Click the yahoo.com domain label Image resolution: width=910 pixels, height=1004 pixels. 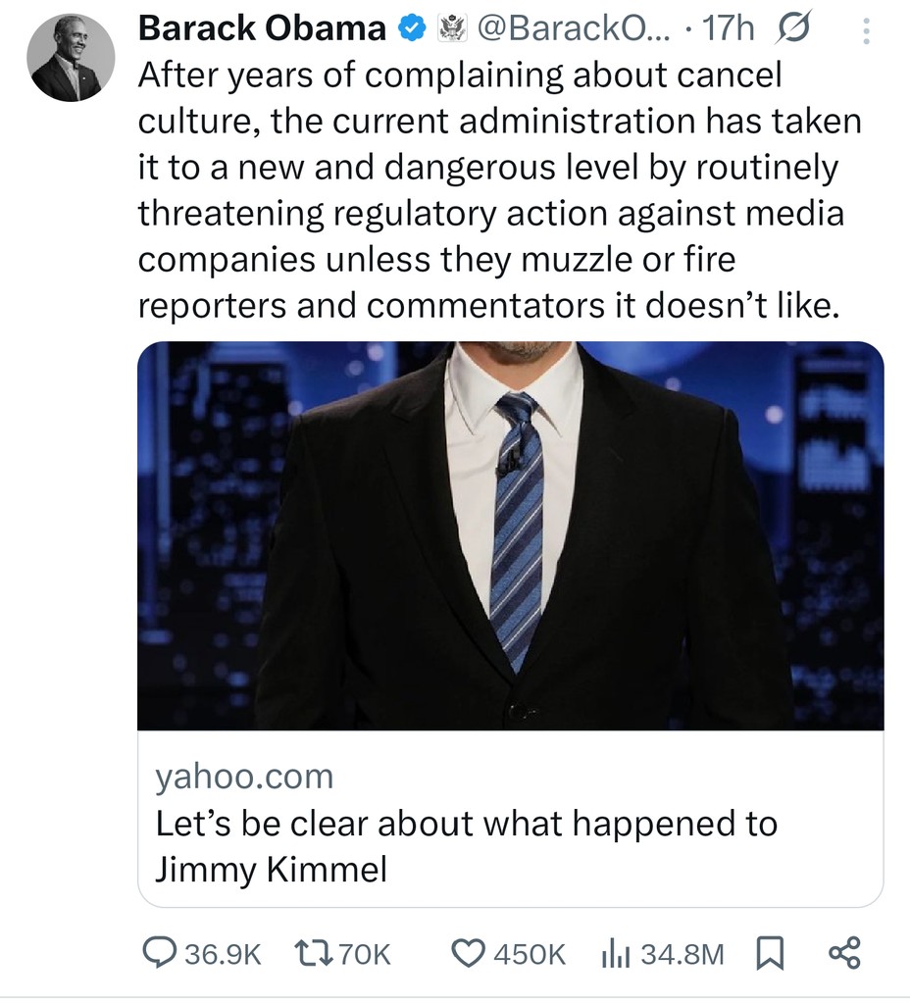tap(244, 777)
